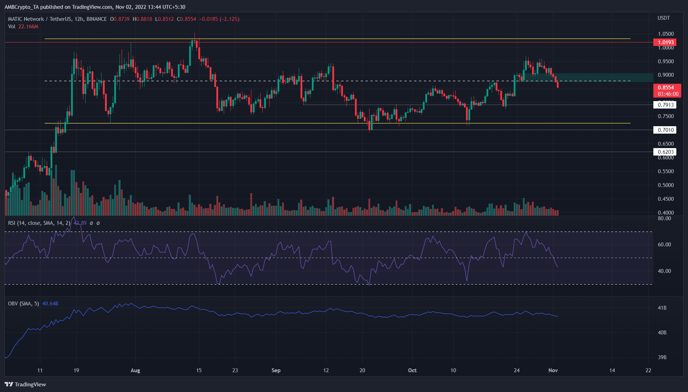
Task: Click the time axis label 11
Action: (x=40, y=370)
